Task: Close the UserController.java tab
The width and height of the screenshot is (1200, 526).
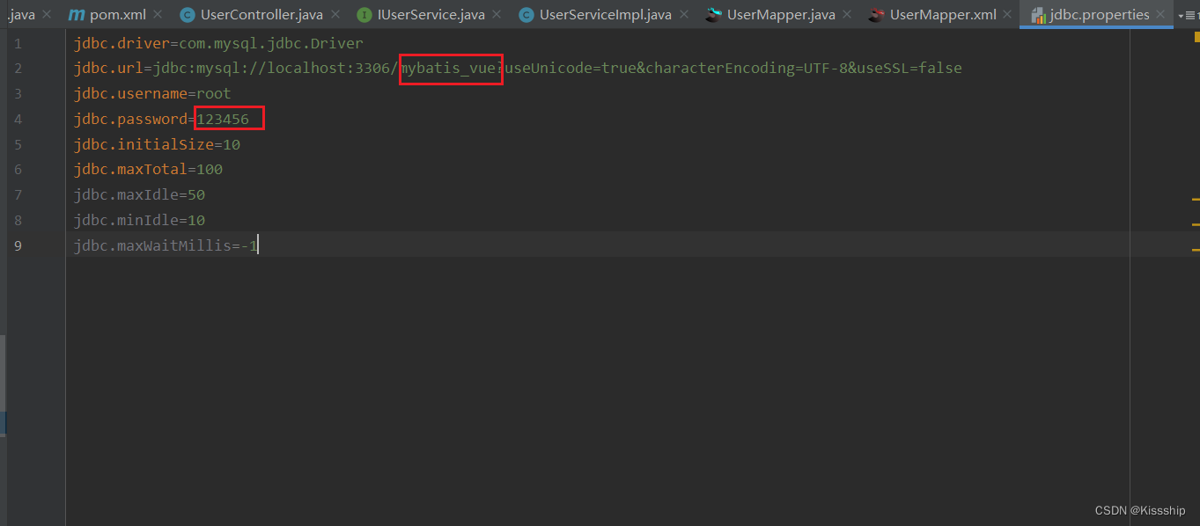Action: click(335, 15)
